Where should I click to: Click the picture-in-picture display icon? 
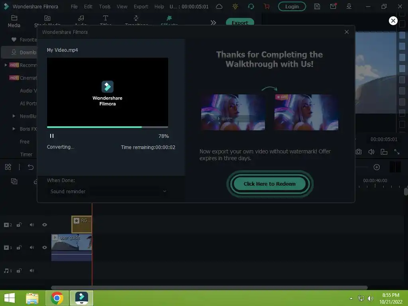pyautogui.click(x=384, y=152)
